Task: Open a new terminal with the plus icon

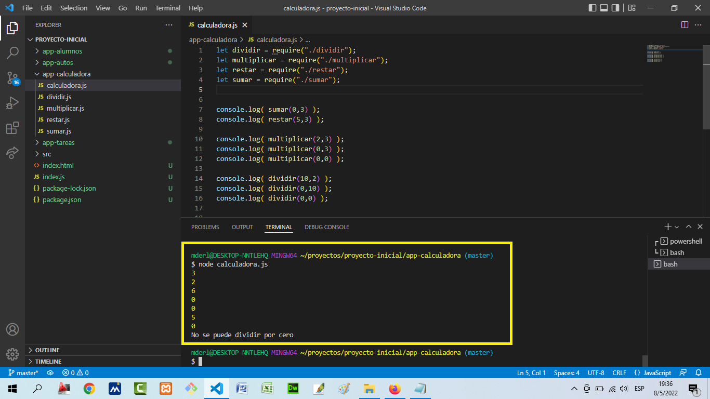Action: 667,227
